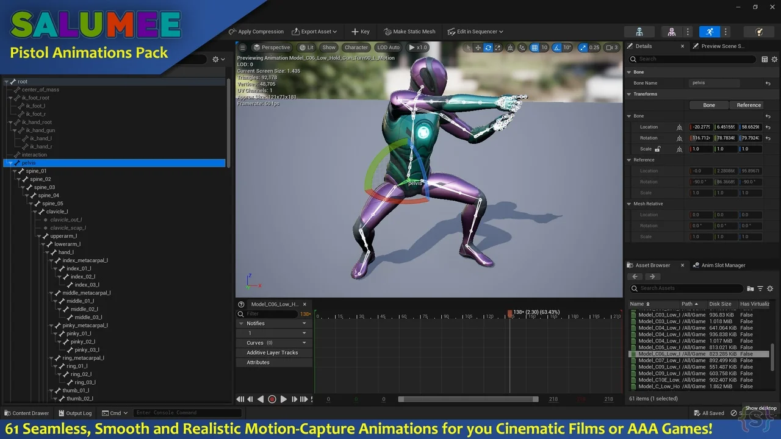Open the Export Asset dropdown

coord(315,32)
